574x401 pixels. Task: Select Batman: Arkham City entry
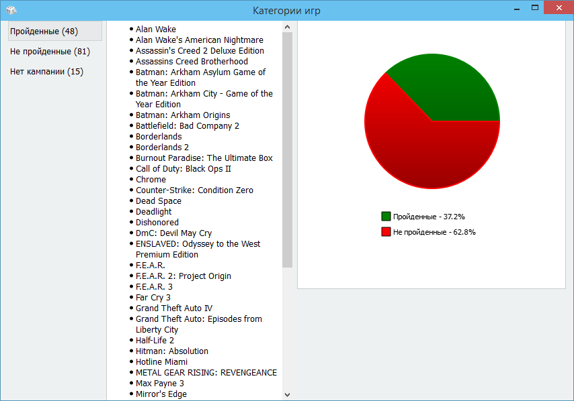click(x=204, y=99)
